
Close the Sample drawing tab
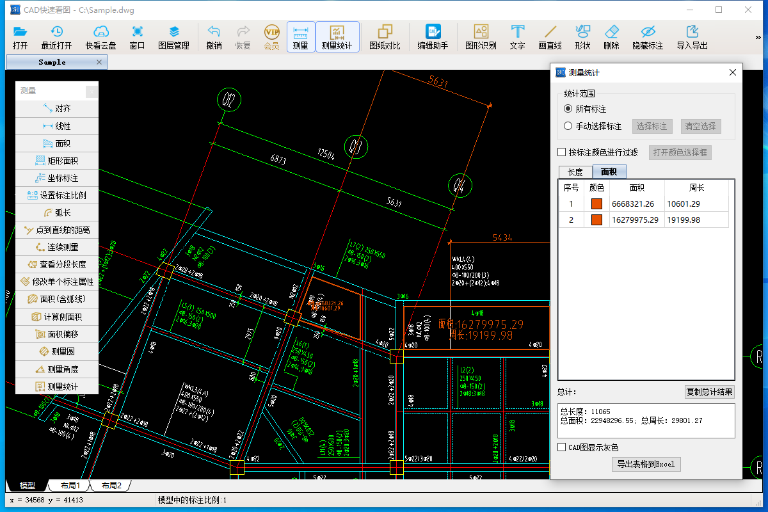(99, 62)
